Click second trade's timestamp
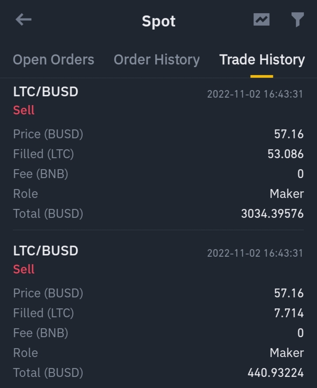This screenshot has height=388, width=317. click(x=255, y=253)
